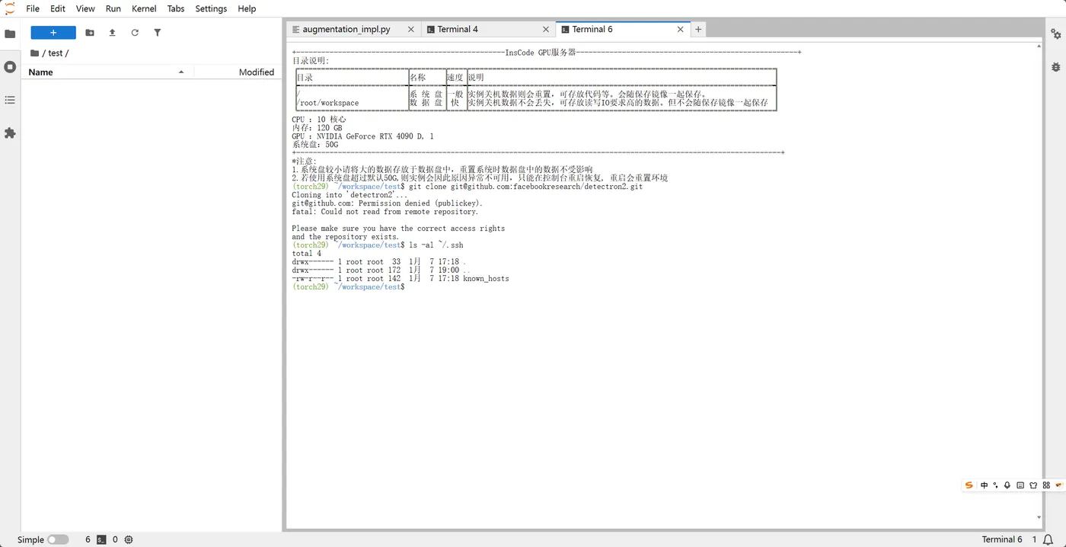Open the File menu
This screenshot has height=547, width=1066.
coord(33,8)
